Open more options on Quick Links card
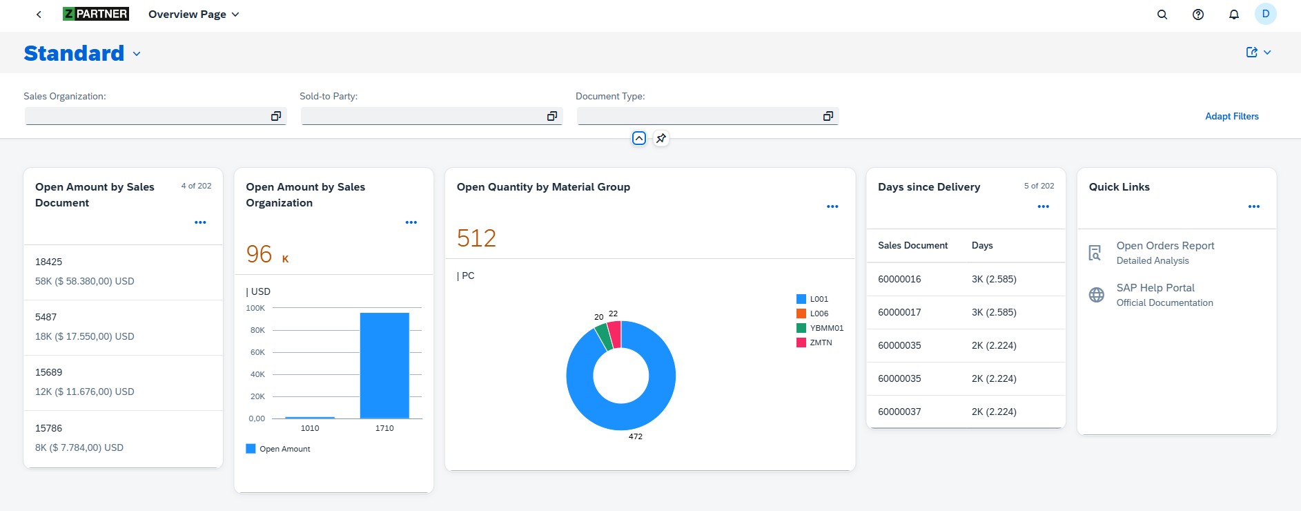1301x511 pixels. tap(1254, 206)
